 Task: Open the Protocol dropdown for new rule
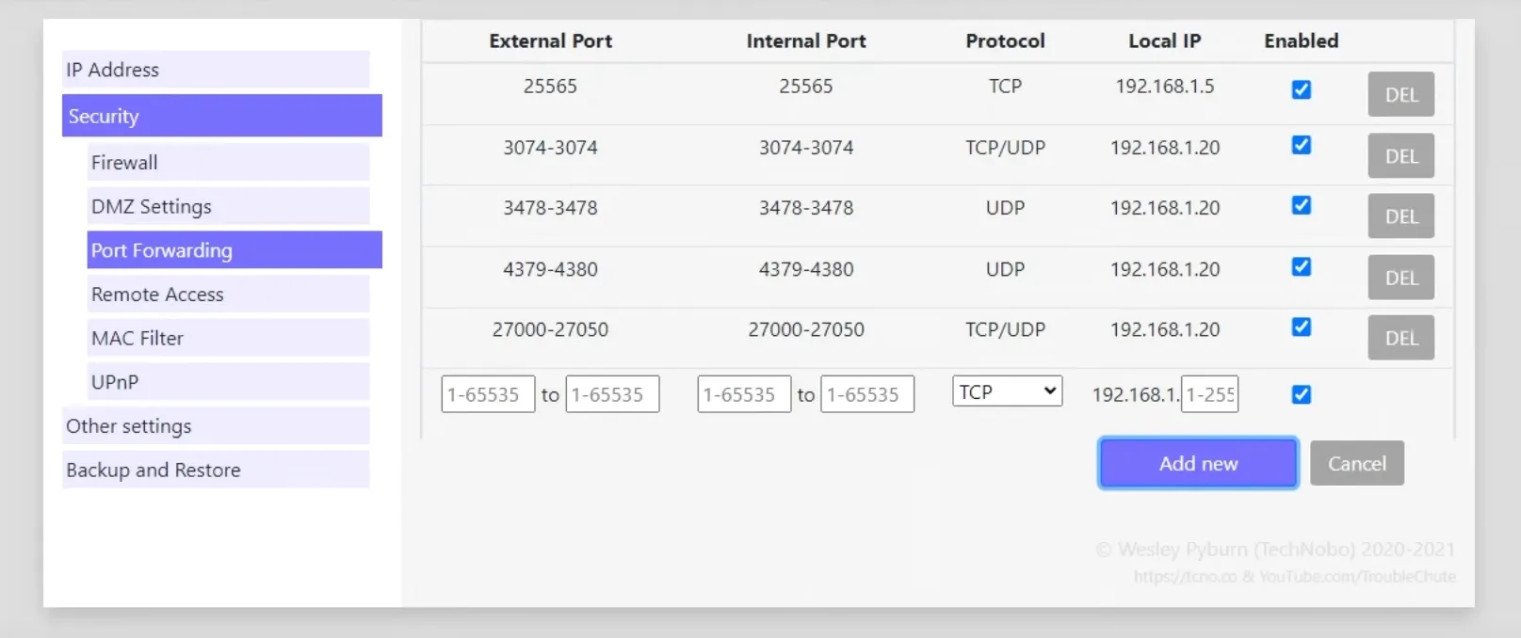(x=1007, y=391)
